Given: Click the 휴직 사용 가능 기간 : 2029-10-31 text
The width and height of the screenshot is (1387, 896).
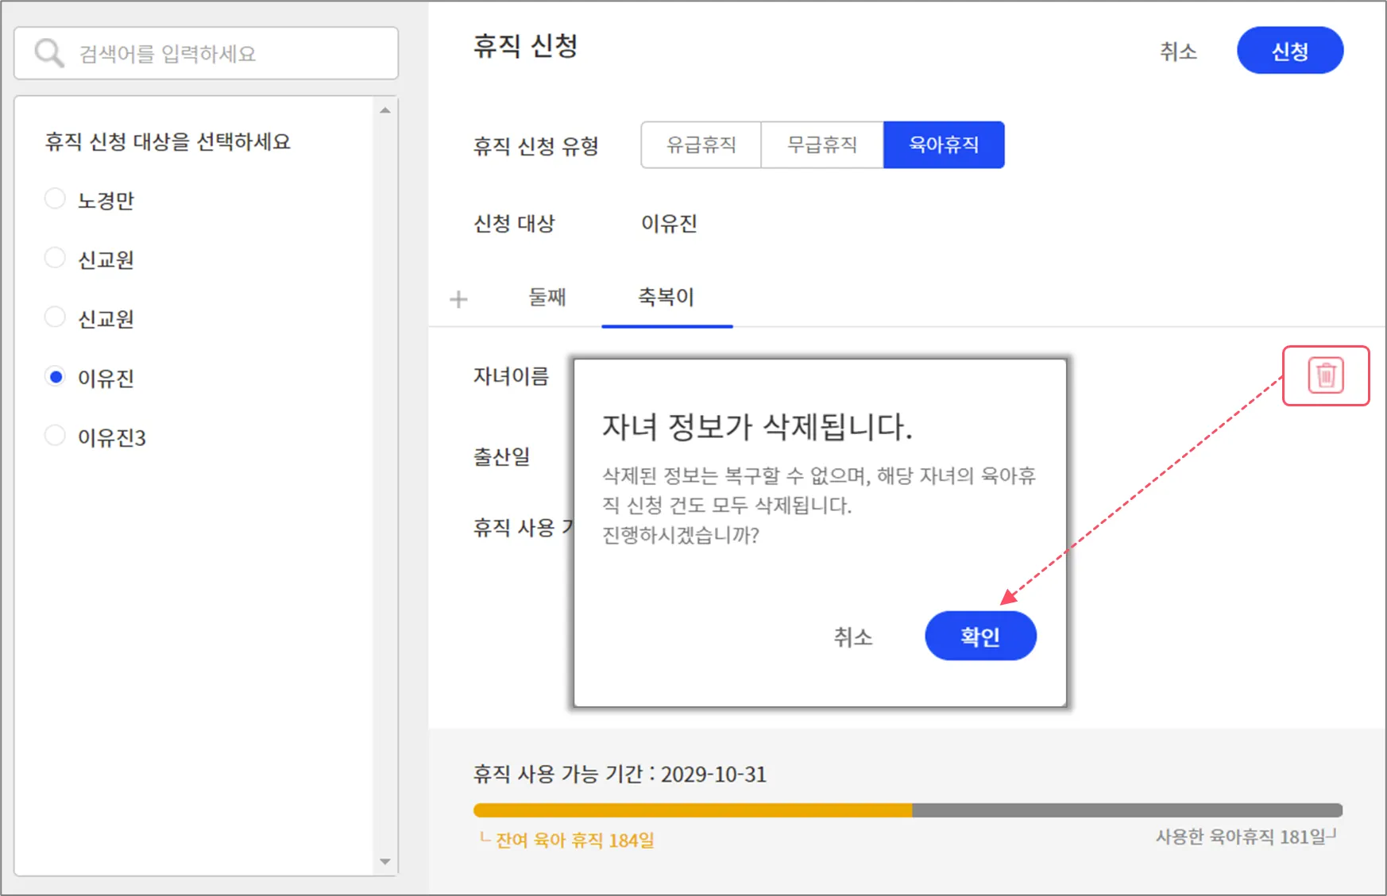Looking at the screenshot, I should [620, 774].
